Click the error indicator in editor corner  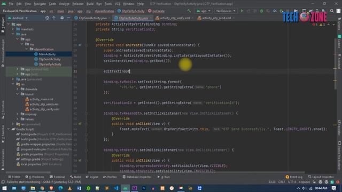coord(315,25)
